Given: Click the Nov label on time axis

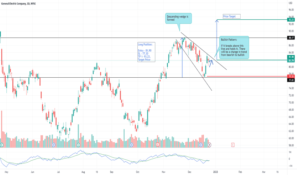Looking at the screenshot, I should 164,172.
